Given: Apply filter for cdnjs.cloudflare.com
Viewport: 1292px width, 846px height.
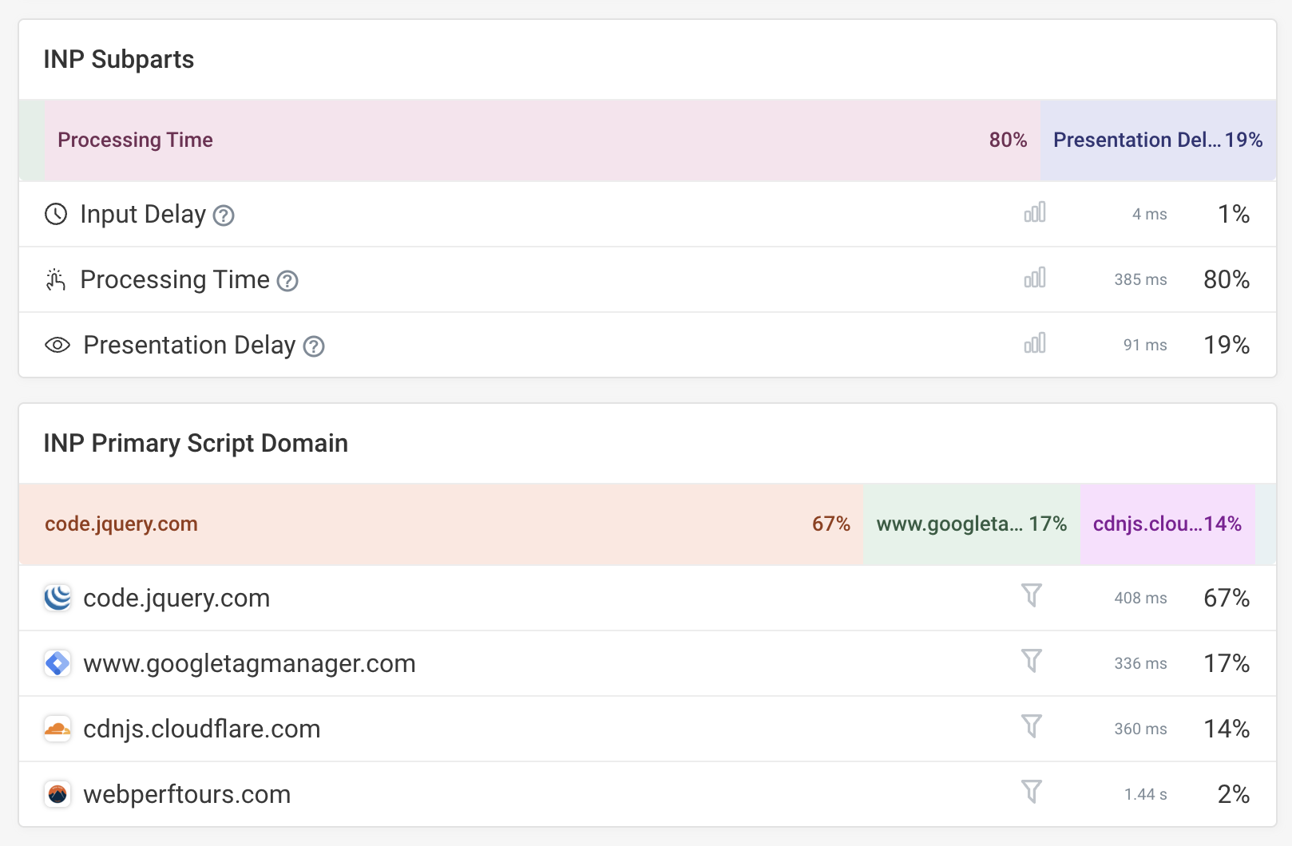Looking at the screenshot, I should coord(1032,727).
